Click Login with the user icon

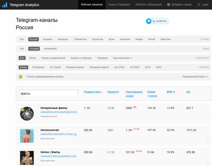click(x=200, y=5)
